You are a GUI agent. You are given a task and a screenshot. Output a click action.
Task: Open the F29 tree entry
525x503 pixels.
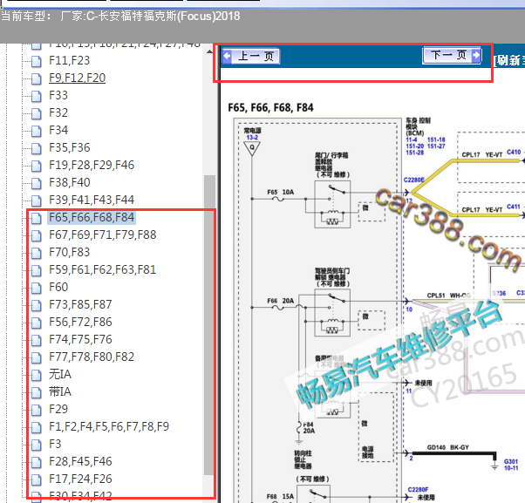pyautogui.click(x=58, y=409)
